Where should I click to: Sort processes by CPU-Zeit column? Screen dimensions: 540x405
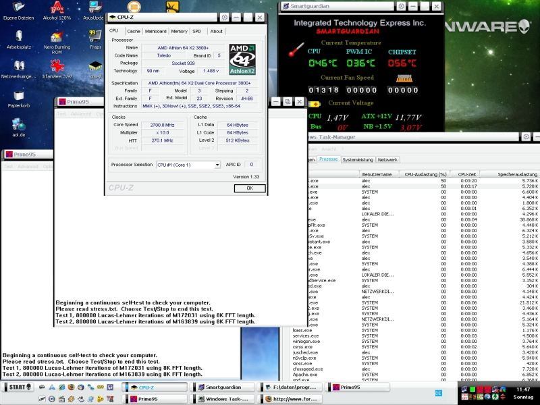(x=466, y=174)
